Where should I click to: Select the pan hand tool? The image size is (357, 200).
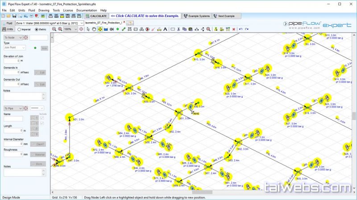coord(94,29)
